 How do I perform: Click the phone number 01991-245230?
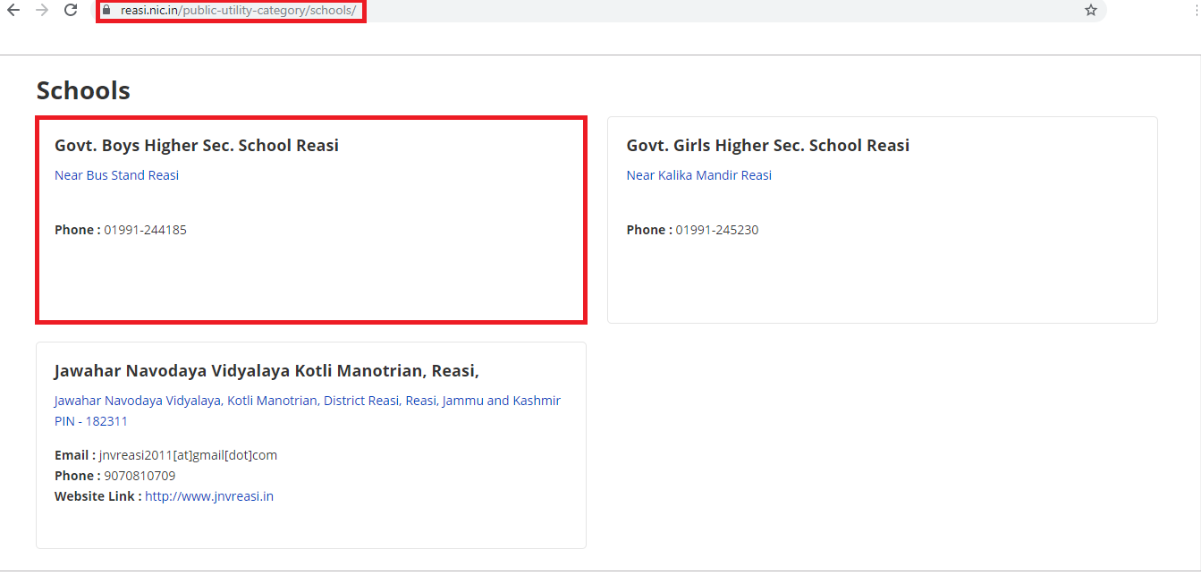pos(716,230)
